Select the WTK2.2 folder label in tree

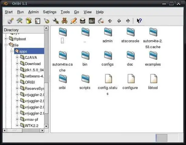point(32,126)
